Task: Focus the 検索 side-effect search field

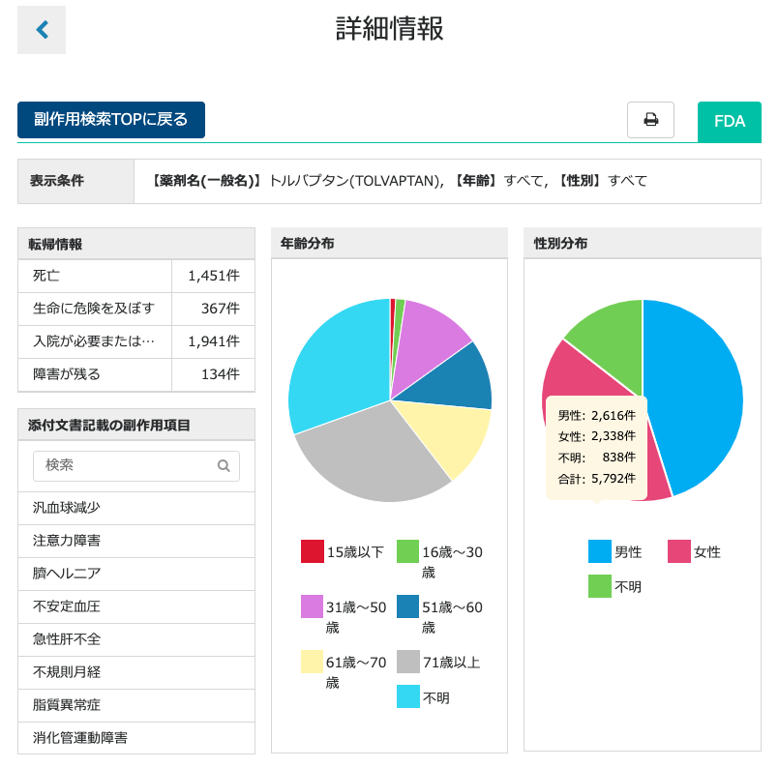Action: tap(136, 465)
